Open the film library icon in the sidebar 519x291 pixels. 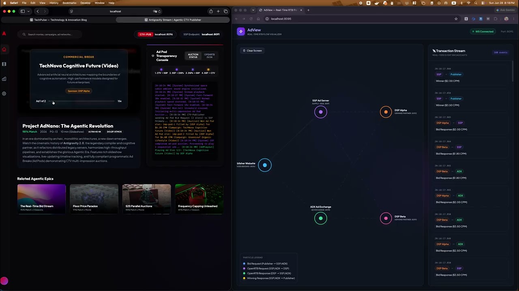tap(4, 64)
